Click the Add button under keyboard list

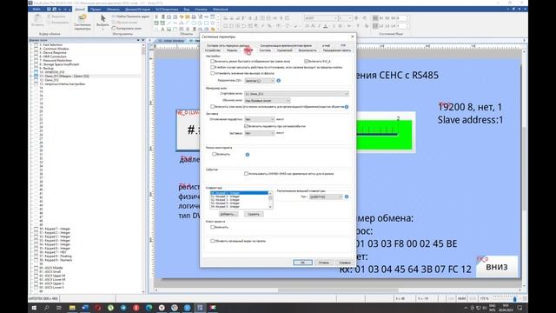pos(228,214)
